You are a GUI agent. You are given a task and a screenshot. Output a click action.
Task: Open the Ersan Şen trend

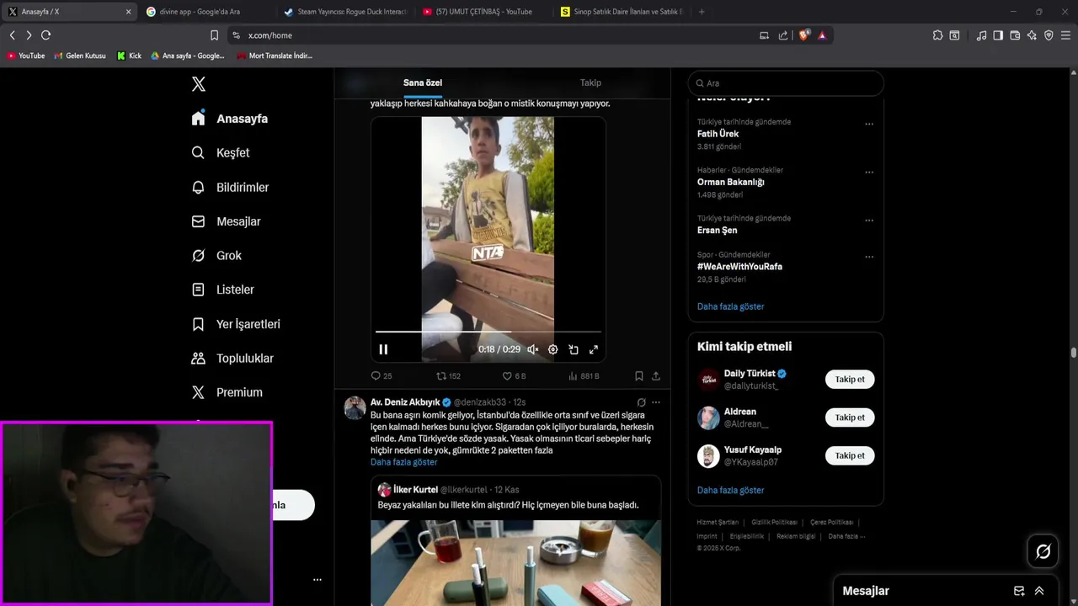[717, 230]
